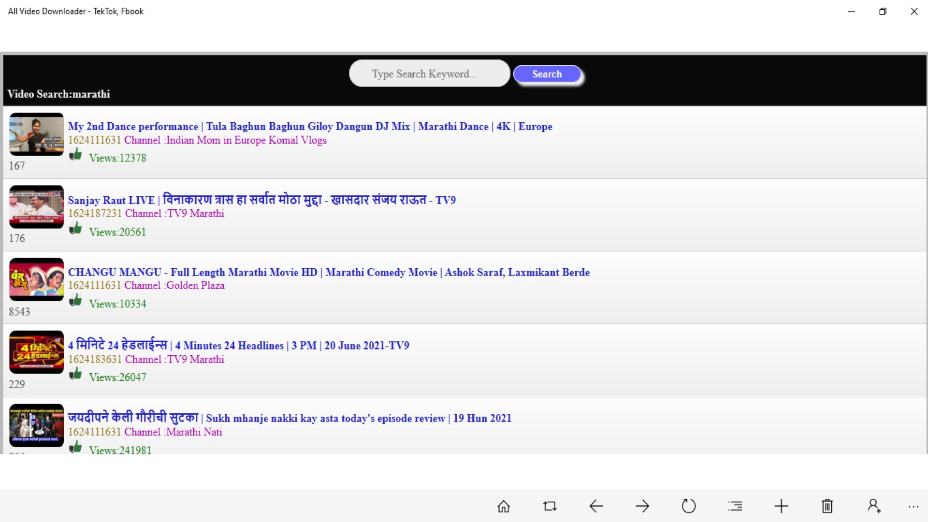This screenshot has height=522, width=928.
Task: Open the download queue list icon
Action: [x=735, y=506]
